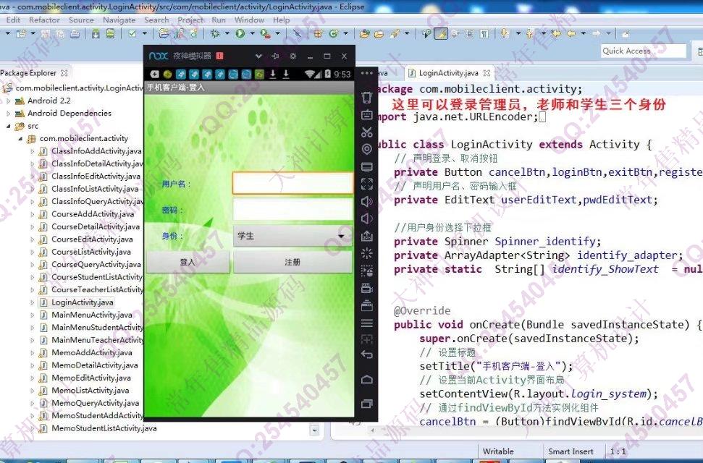Click the Debug bug icon in Eclipse toolbar
703x463 pixels.
coord(215,33)
